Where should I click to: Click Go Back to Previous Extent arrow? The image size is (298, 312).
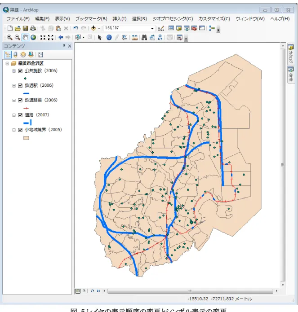(x=61, y=37)
